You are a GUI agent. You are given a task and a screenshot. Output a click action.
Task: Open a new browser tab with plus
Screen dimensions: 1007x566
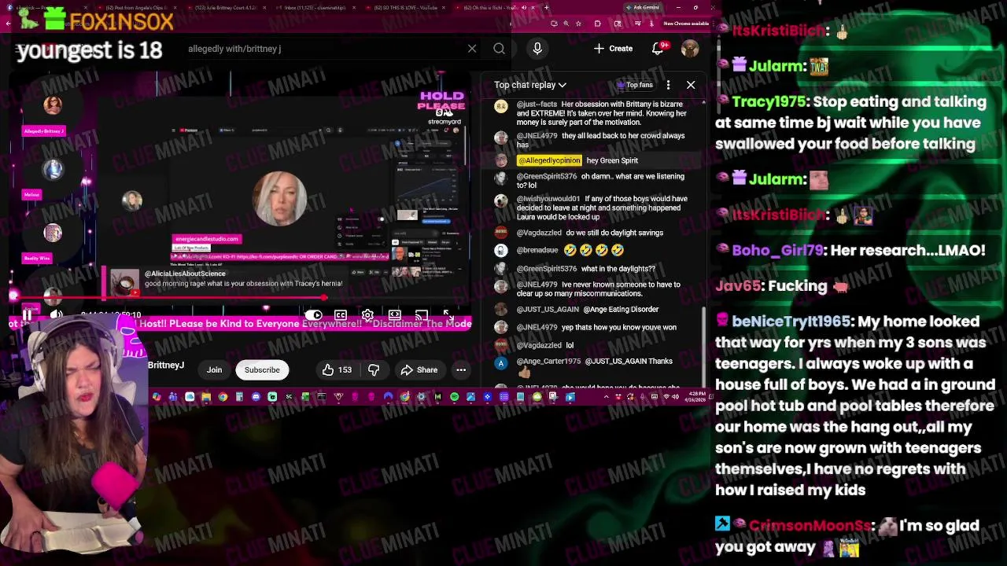547,8
